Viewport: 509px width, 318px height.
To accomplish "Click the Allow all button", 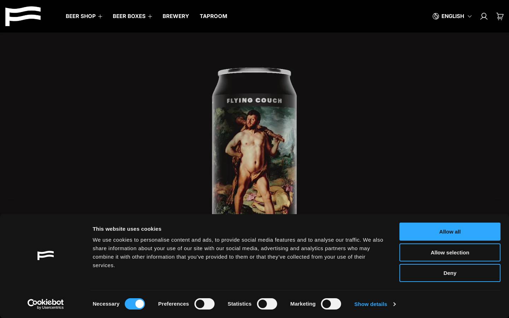I will tap(450, 231).
